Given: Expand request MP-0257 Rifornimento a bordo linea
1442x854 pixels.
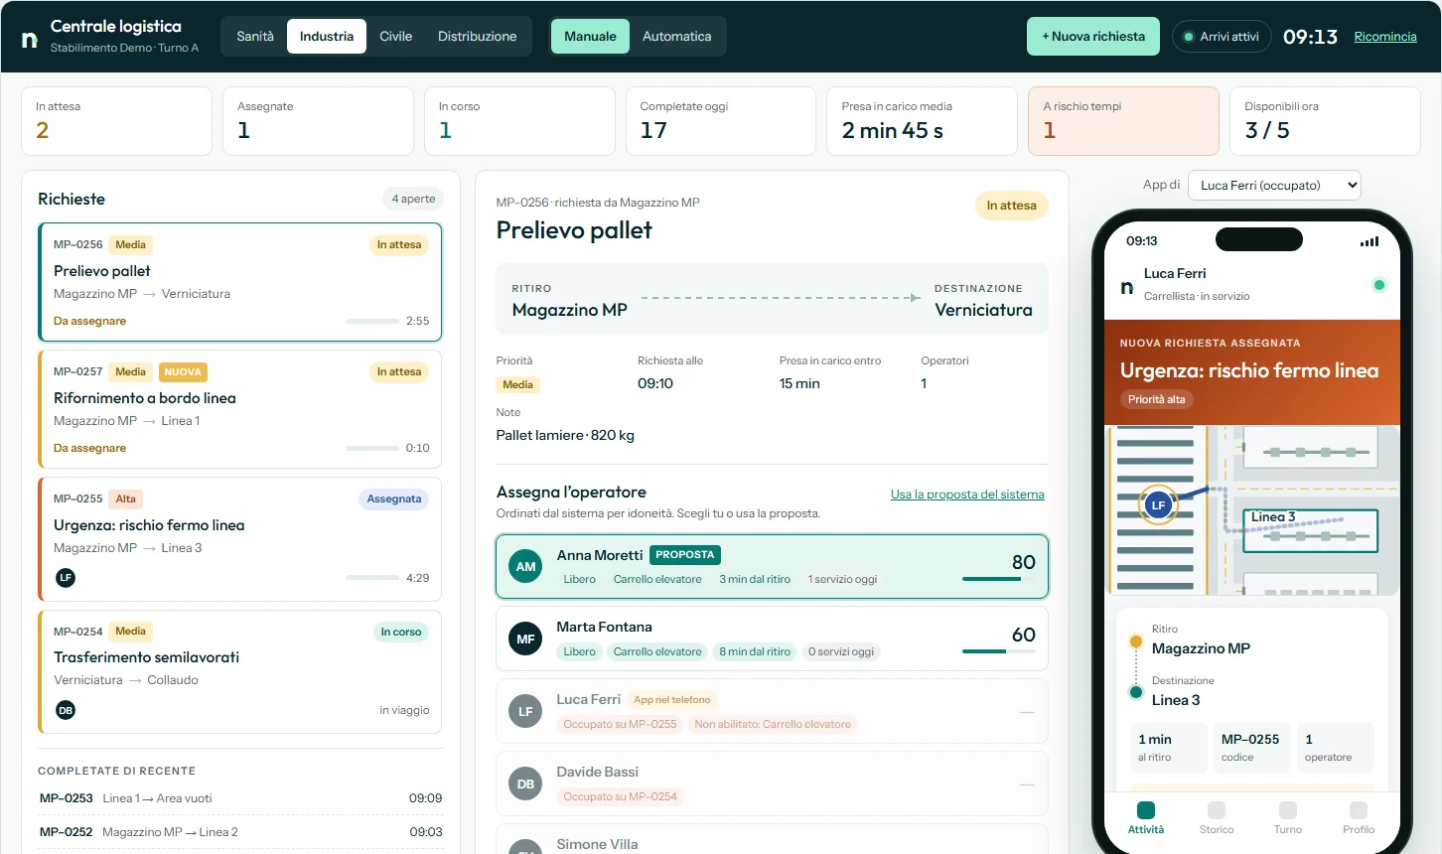Looking at the screenshot, I should click(x=240, y=409).
